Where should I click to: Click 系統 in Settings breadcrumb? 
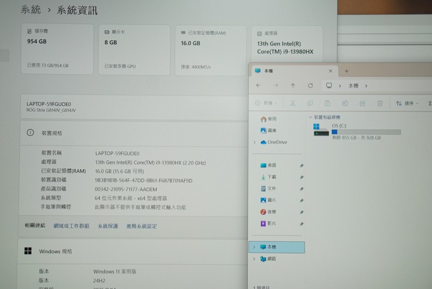point(31,10)
